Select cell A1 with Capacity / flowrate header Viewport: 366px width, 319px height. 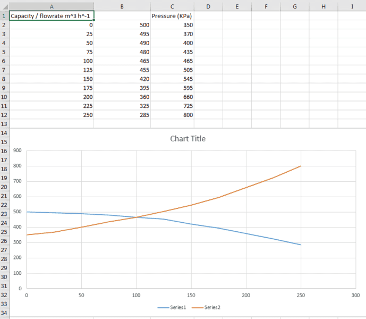click(x=52, y=16)
